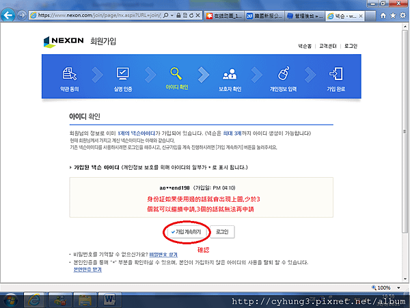Open the Messenger people icon in taskbar

coord(60,300)
